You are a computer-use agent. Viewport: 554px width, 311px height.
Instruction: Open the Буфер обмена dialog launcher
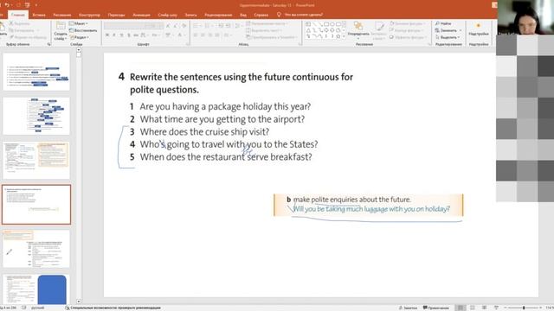coord(49,44)
